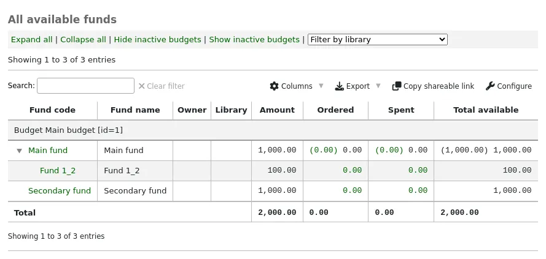
Task: Open the Export dropdown arrow
Action: click(378, 86)
